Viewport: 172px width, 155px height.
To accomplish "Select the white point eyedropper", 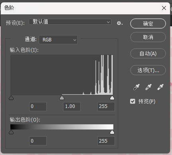I will [160, 87].
